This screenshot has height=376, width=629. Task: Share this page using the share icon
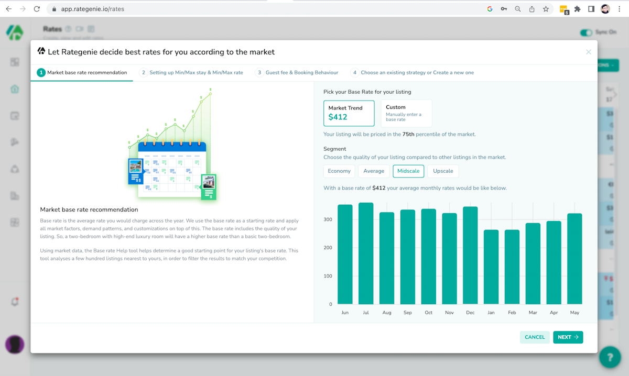tap(532, 9)
